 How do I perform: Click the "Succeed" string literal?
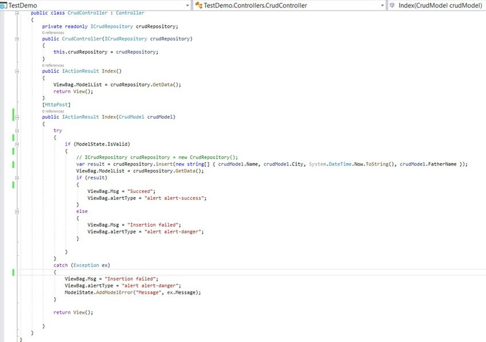coord(140,191)
